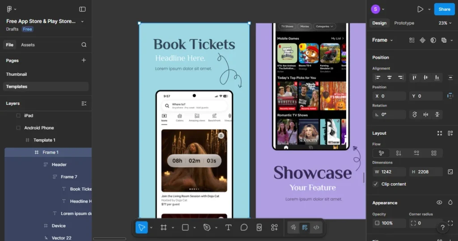The image size is (458, 241).
Task: Expand Frame tool options chevron
Action: click(173, 228)
